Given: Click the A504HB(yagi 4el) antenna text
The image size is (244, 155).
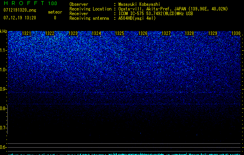Looking at the screenshot, I should 137,18.
